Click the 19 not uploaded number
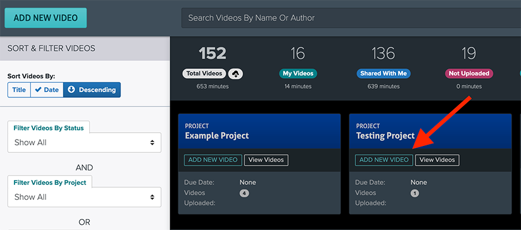521x230 pixels. click(469, 53)
